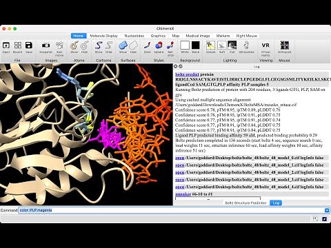Screen dimensions: 331x248
Task: Click the Save icon
Action: 29,45
